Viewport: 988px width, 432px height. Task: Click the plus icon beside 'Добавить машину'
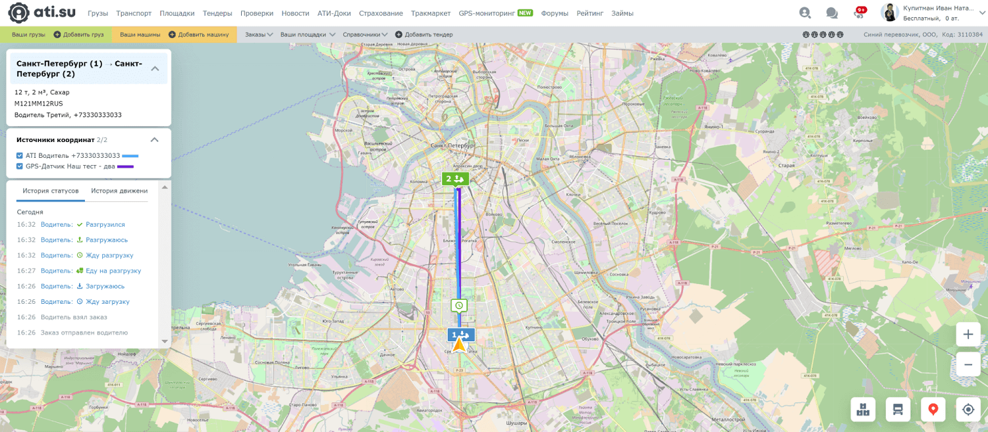[x=172, y=34]
